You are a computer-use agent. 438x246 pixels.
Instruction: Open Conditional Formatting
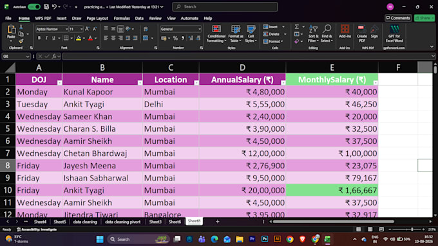pyautogui.click(x=216, y=34)
